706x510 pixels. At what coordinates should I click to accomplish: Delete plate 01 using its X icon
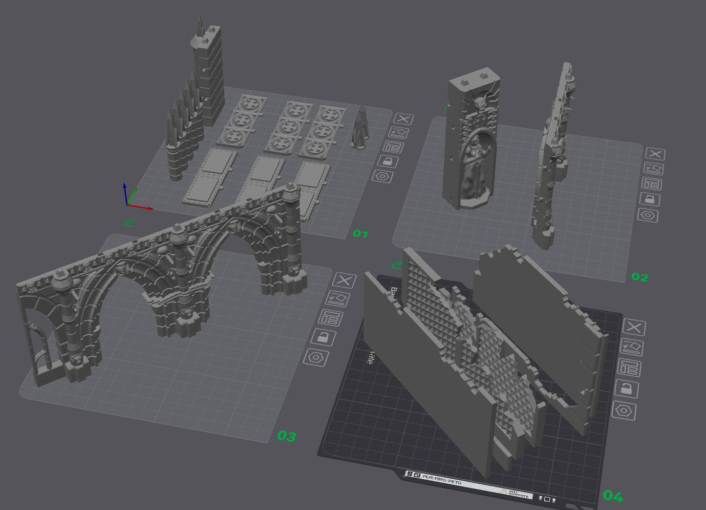[403, 118]
